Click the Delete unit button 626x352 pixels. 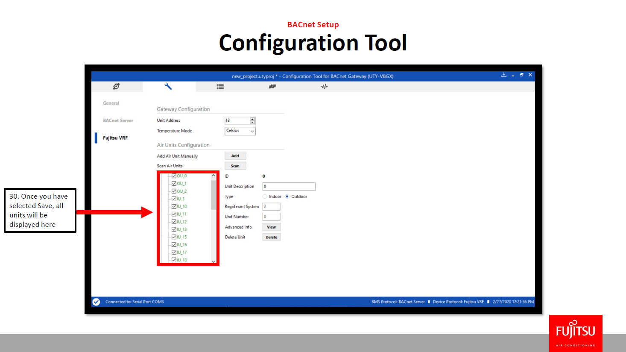pyautogui.click(x=272, y=237)
